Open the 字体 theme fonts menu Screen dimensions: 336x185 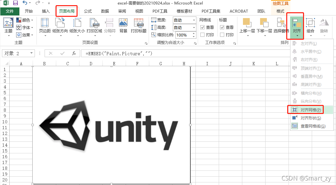[25, 28]
